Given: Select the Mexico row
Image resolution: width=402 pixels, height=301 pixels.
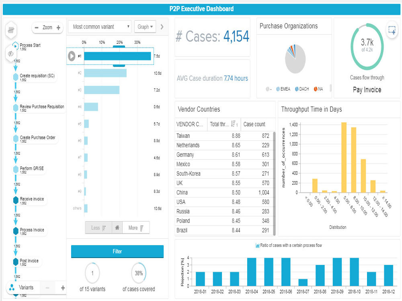Looking at the screenshot, I should pos(224,164).
